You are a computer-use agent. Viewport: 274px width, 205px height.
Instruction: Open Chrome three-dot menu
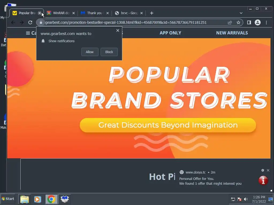point(266,22)
